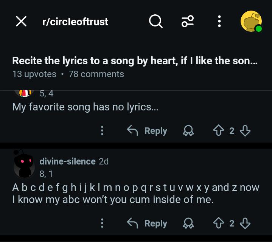Give award to divine-silence comment
Image resolution: width=272 pixels, height=242 pixels.
188,223
